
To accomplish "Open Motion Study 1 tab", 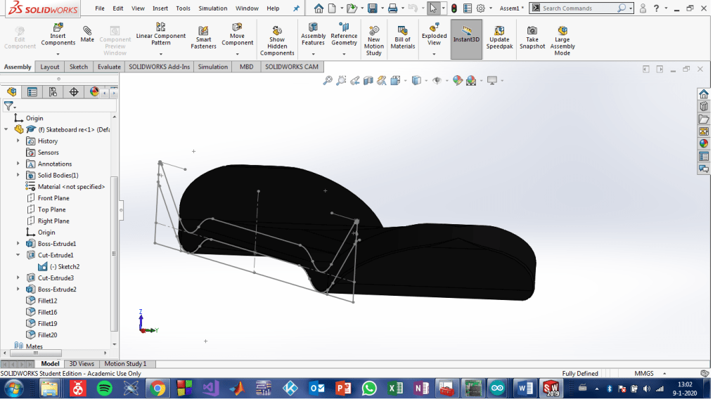I will click(x=125, y=364).
